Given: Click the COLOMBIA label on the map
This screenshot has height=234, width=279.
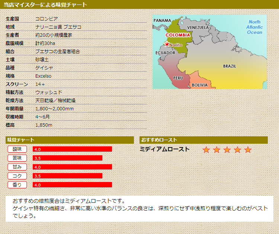Looking at the screenshot, I should (177, 35).
